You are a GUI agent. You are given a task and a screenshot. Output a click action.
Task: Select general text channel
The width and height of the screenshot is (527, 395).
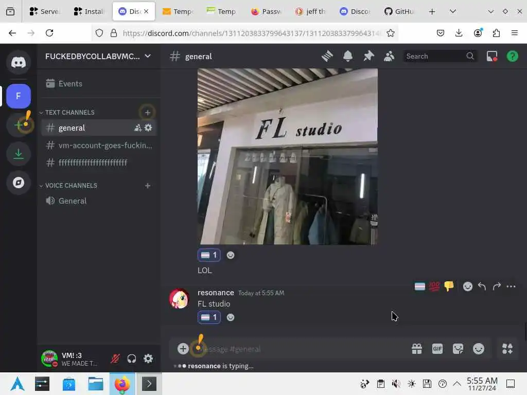click(99, 128)
